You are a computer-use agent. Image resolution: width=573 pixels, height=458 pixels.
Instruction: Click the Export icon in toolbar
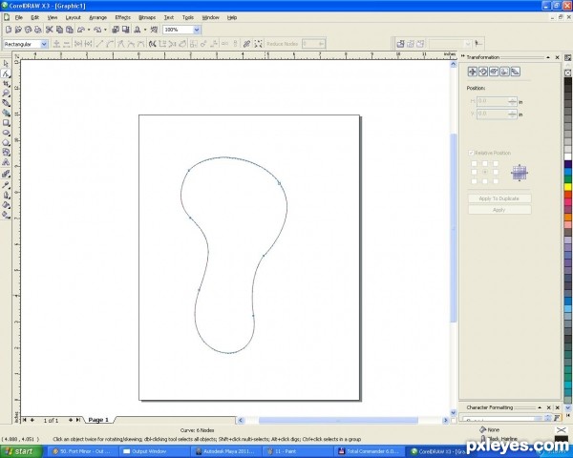125,30
